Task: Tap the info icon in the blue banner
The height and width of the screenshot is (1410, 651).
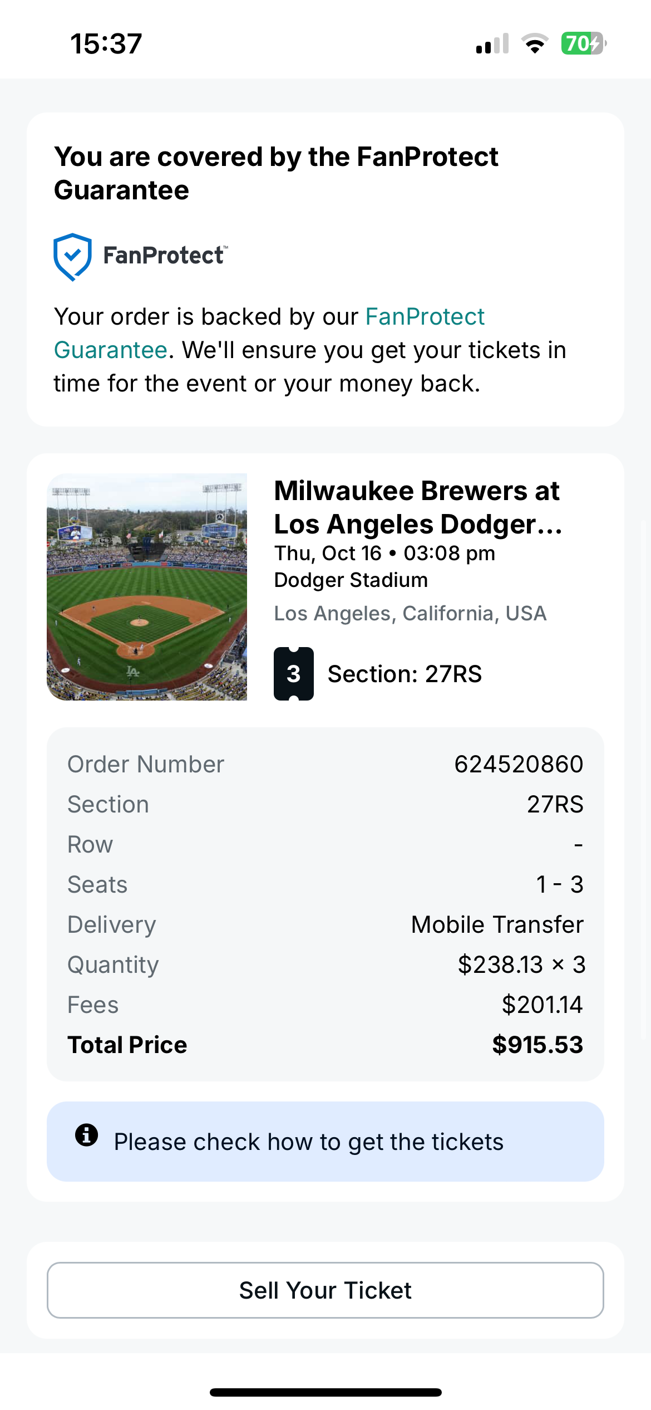Action: point(87,1135)
